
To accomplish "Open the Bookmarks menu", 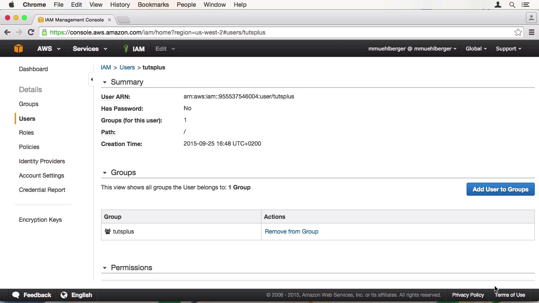I will click(153, 5).
